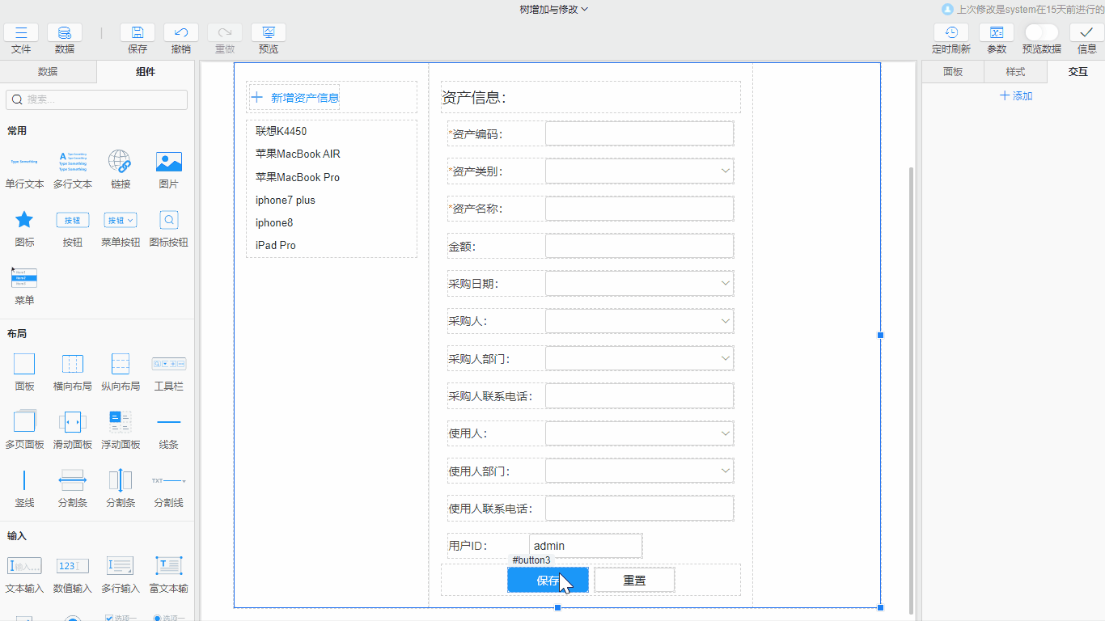Select the Tabbed panel layout component
Viewport: 1105px width, 621px height.
click(24, 422)
